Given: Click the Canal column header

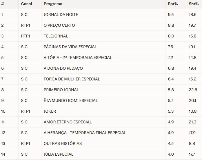Looking at the screenshot, I should 27,4.
